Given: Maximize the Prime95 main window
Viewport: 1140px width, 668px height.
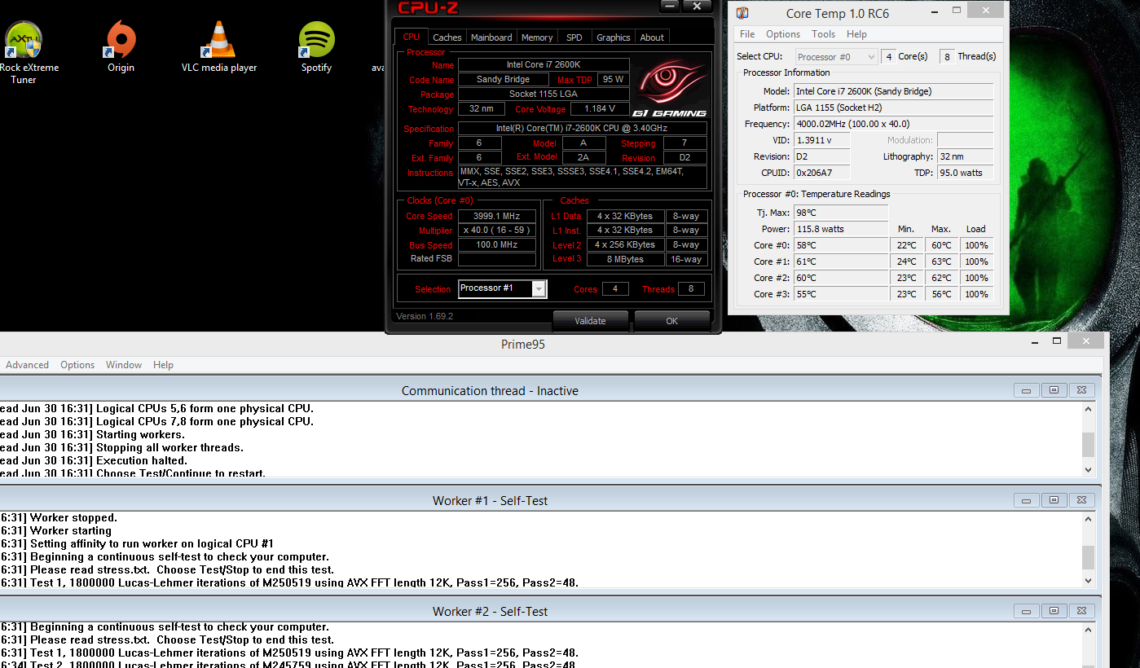Looking at the screenshot, I should click(1057, 341).
